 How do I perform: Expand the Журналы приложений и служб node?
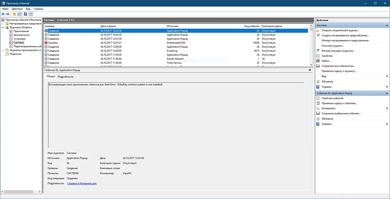point(3,50)
